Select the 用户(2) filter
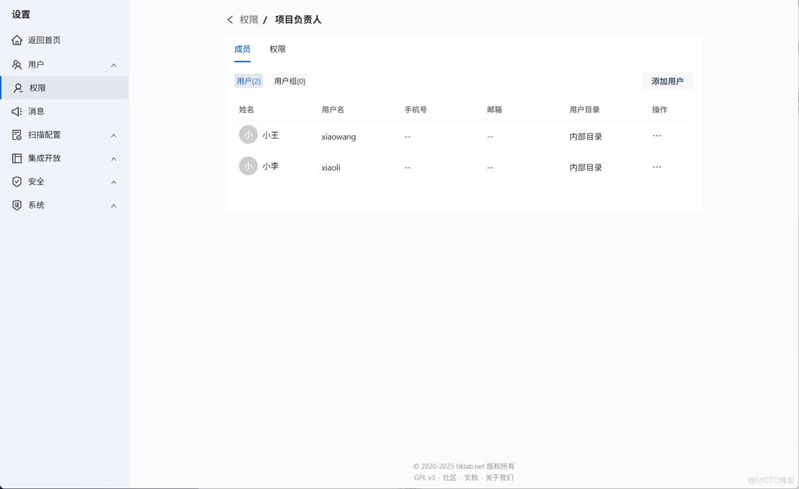The image size is (799, 489). pyautogui.click(x=248, y=80)
